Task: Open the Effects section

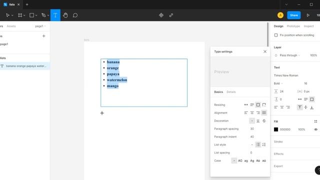Action: [278, 154]
